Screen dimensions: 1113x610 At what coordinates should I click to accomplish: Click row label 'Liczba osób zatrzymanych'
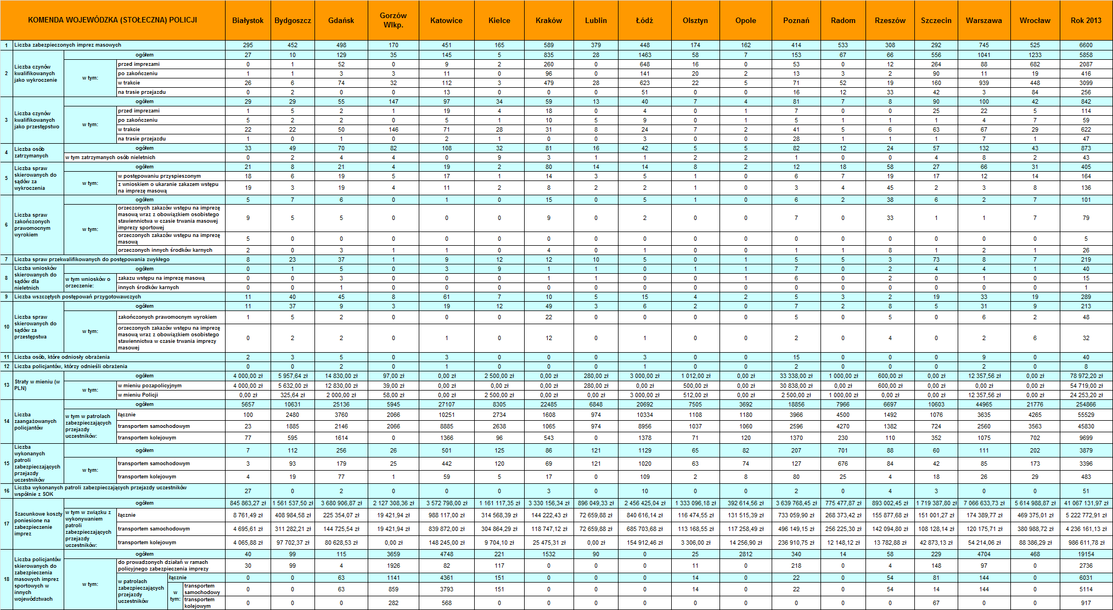38,152
